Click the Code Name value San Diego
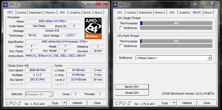The width and height of the screenshot is (222, 110). 39,26
